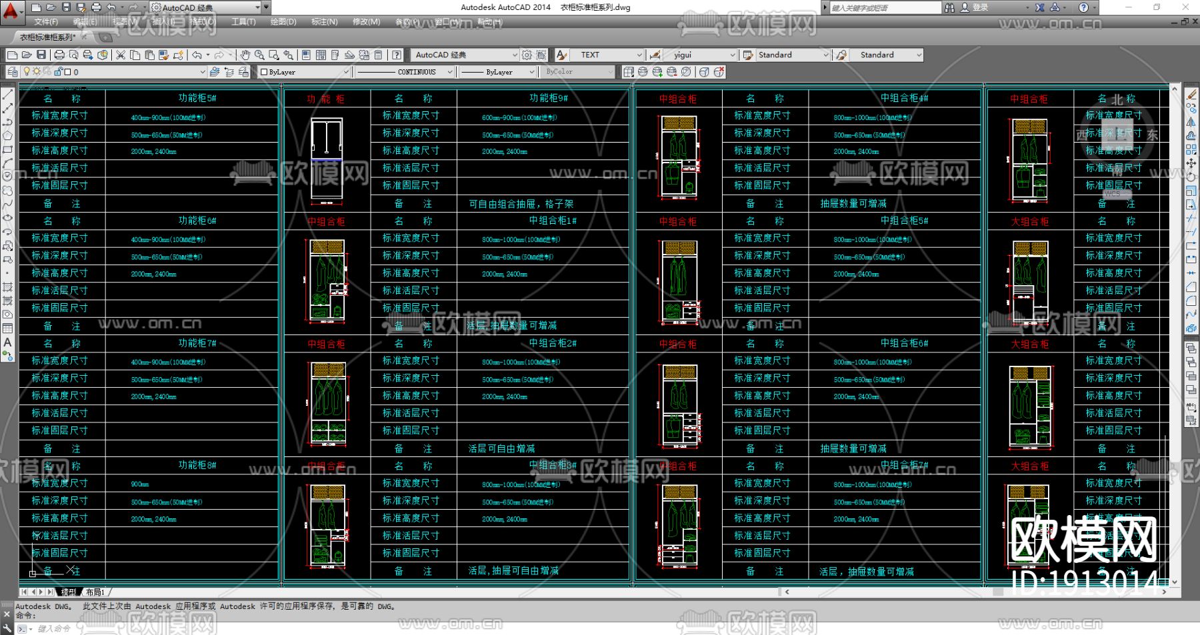Toggle layer 0 on/off lightbulb
Viewport: 1200px width, 635px height.
click(27, 72)
